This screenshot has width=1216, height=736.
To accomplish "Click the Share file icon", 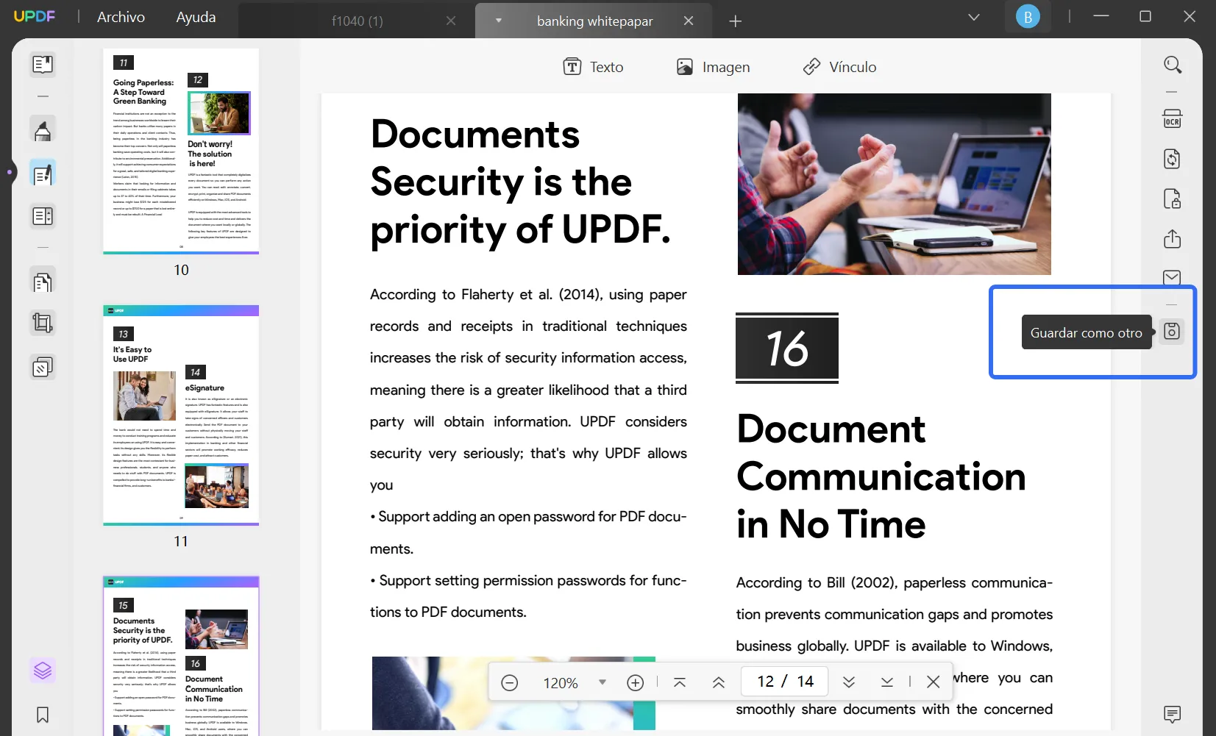I will coord(1173,239).
